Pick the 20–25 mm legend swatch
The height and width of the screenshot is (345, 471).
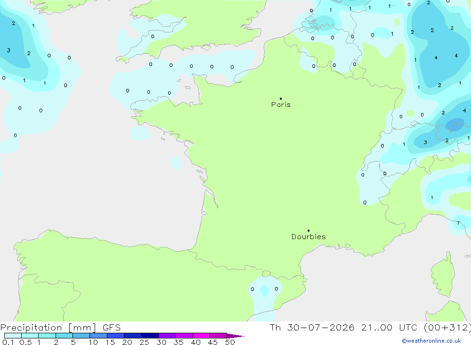[x=133, y=336]
